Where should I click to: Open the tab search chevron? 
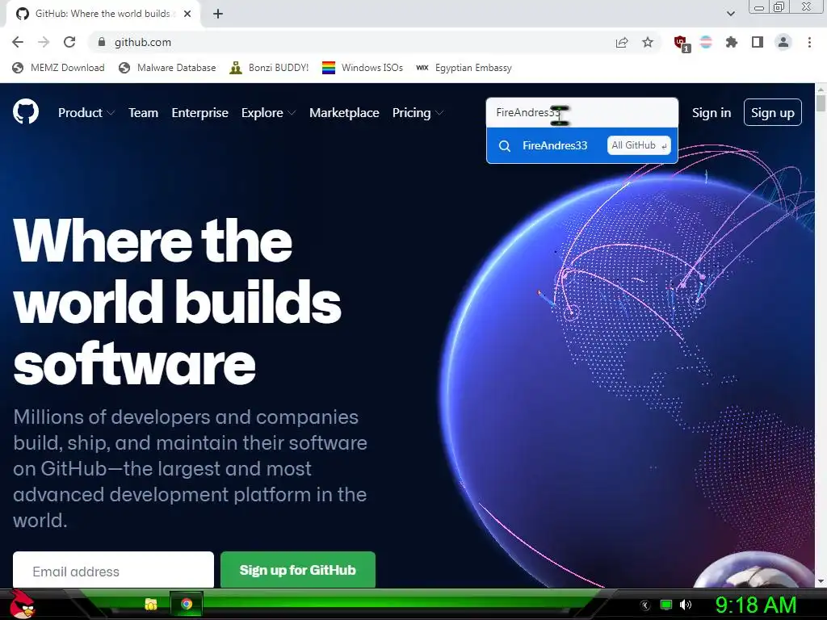tap(730, 14)
